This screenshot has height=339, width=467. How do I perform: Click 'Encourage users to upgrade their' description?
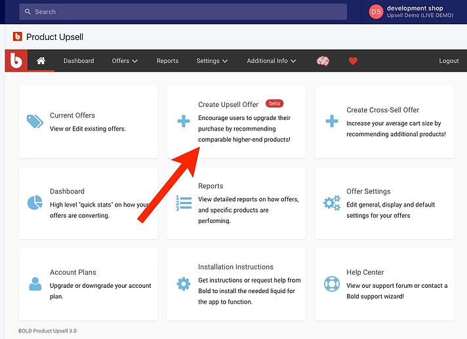pos(244,118)
